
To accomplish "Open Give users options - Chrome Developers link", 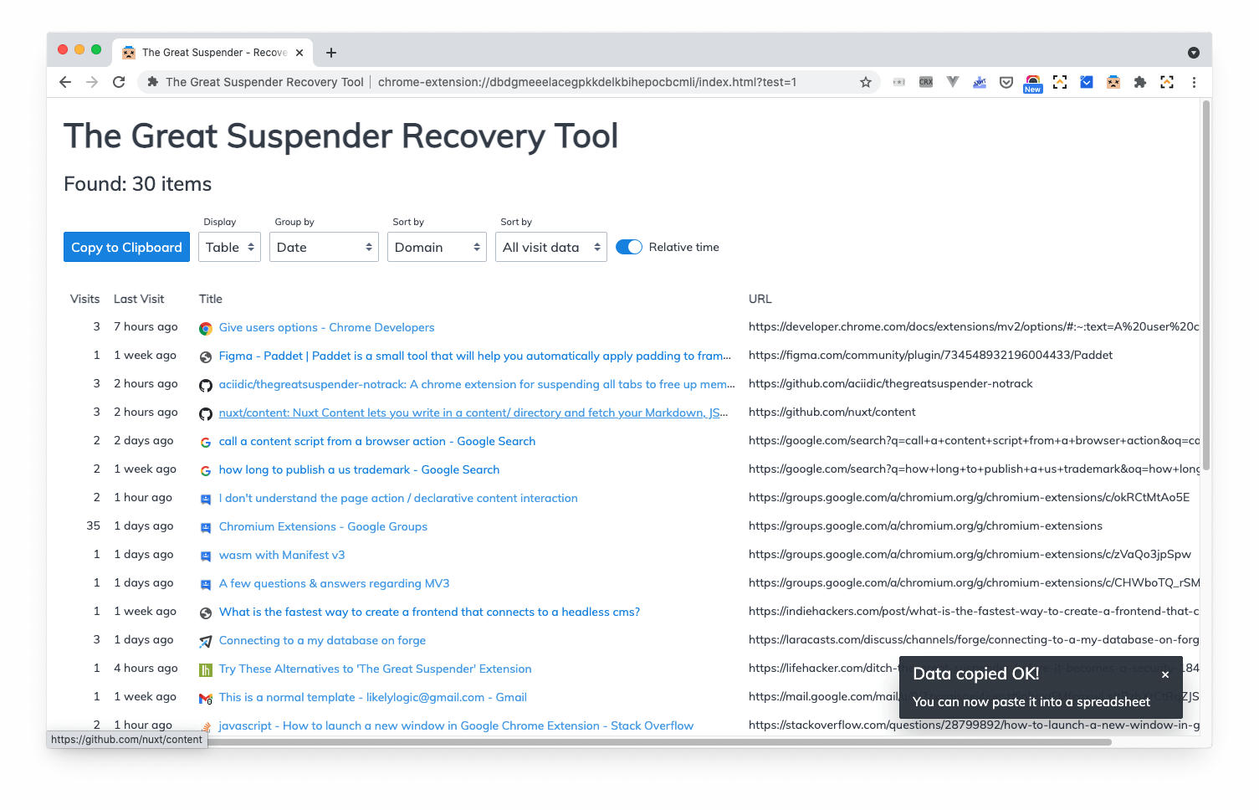I will click(326, 327).
